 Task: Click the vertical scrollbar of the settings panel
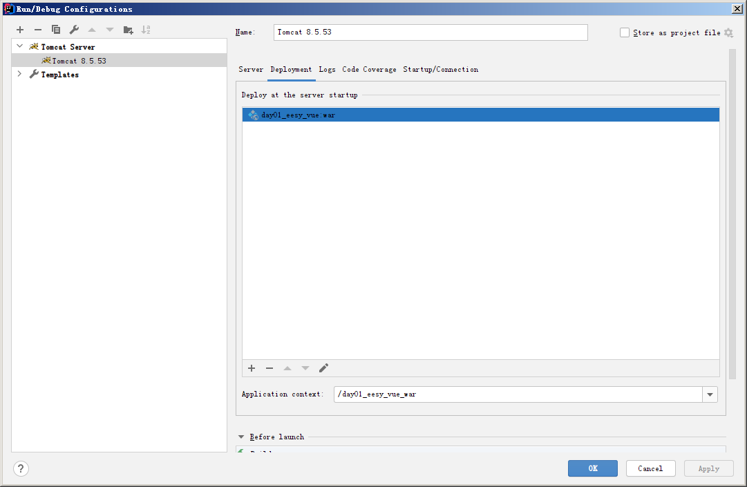point(732,214)
